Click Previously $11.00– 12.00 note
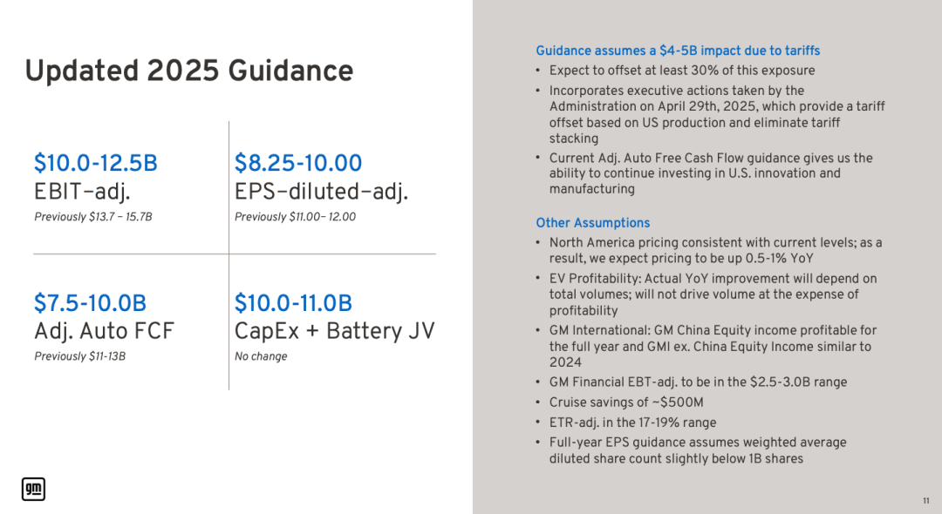942x514 pixels. (295, 217)
